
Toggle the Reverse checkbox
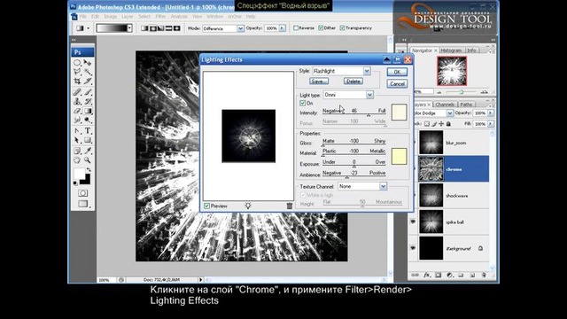(x=296, y=27)
